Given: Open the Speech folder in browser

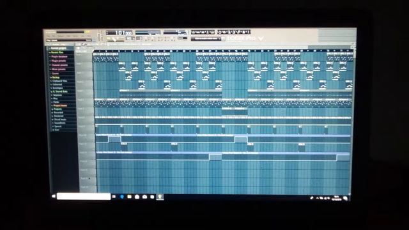Looking at the screenshot, I should click(x=58, y=126).
